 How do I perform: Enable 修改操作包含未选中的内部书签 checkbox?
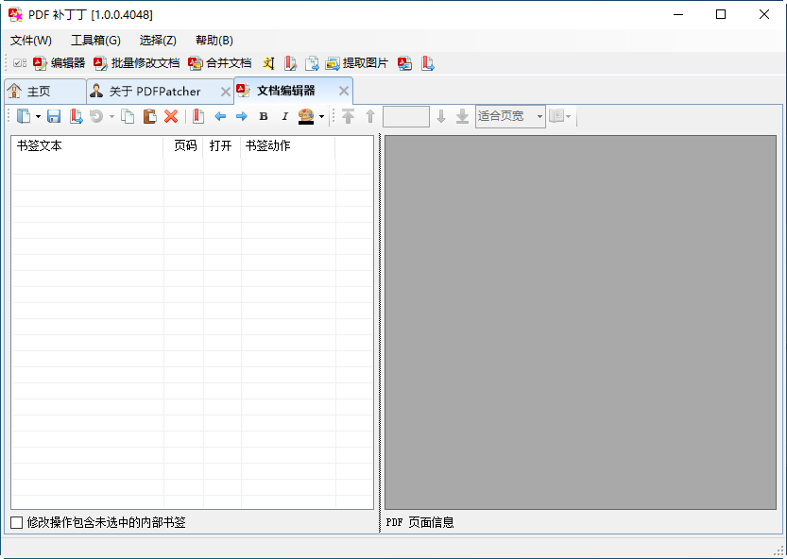point(17,523)
